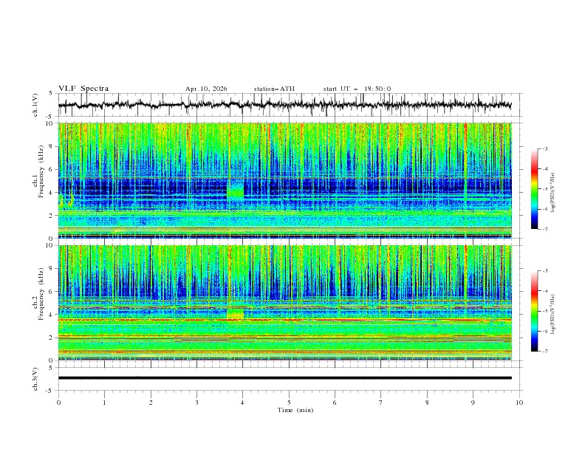The image size is (585, 452).
Task: Click the "8" tick label on the time axis
Action: 427,403
